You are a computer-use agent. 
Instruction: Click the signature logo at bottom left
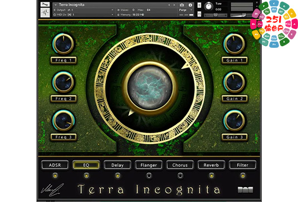pos(52,190)
